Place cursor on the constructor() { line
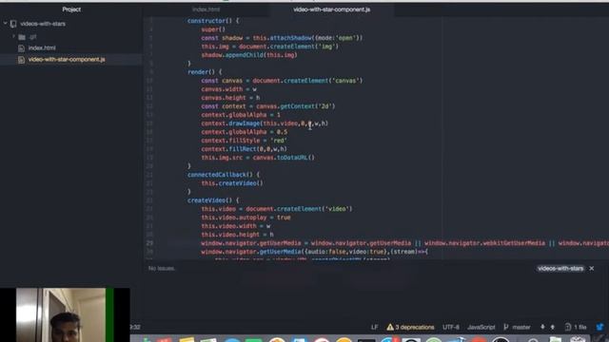609x342 pixels. [213, 21]
